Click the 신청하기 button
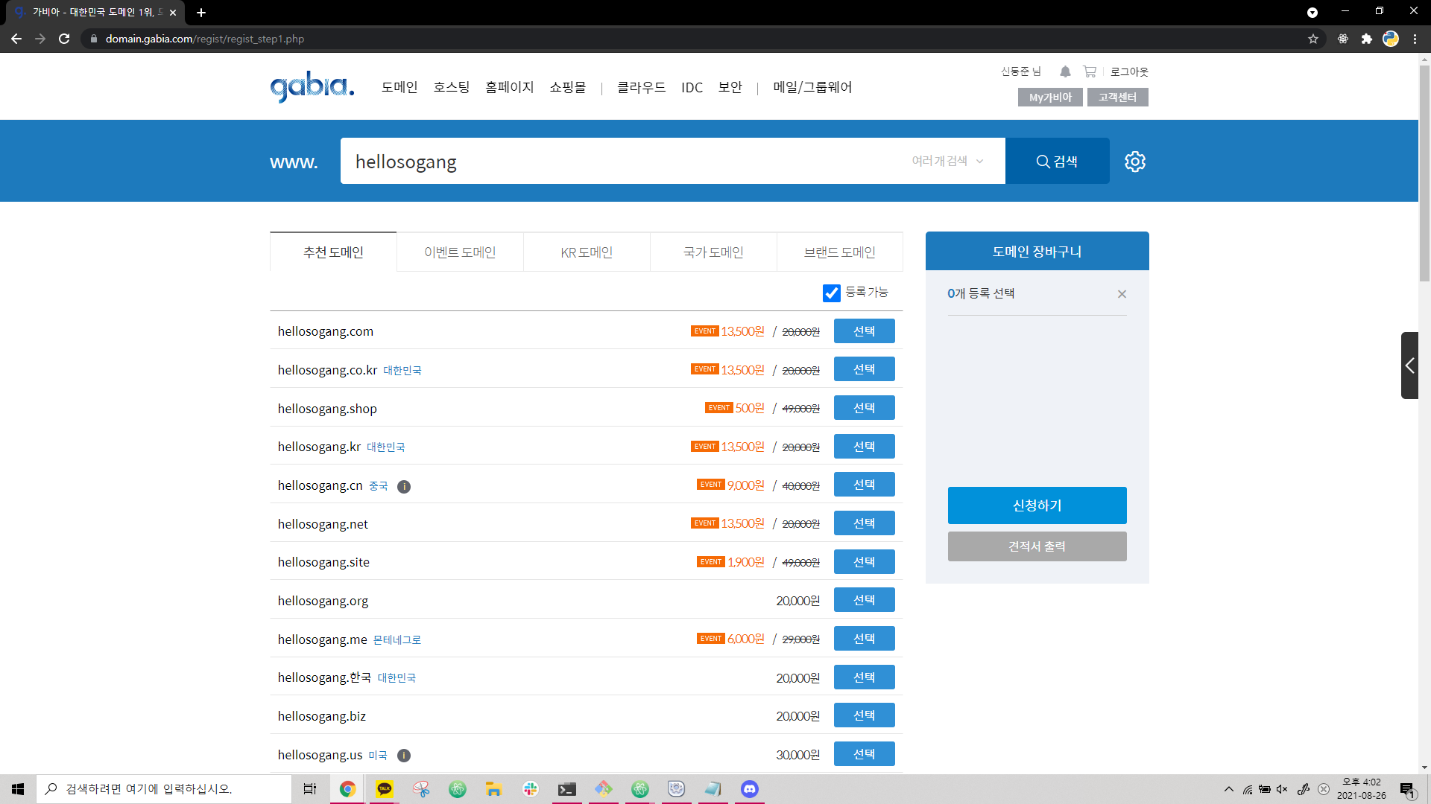This screenshot has width=1431, height=804. pos(1037,505)
